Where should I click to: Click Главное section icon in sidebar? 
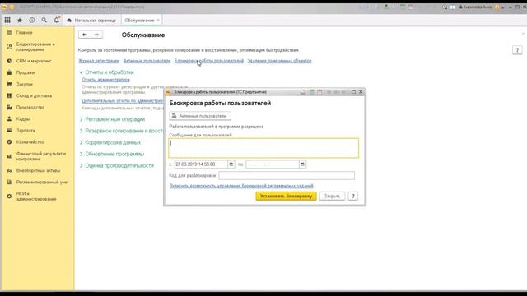click(9, 33)
